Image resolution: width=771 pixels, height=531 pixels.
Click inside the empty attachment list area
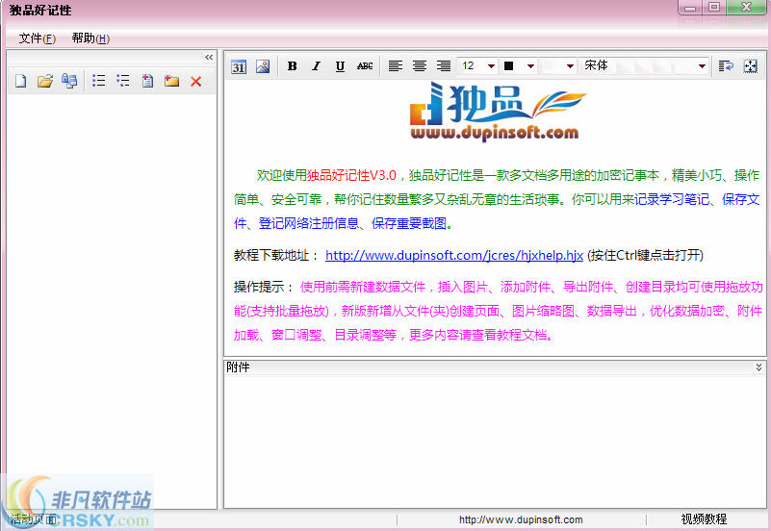(495, 441)
